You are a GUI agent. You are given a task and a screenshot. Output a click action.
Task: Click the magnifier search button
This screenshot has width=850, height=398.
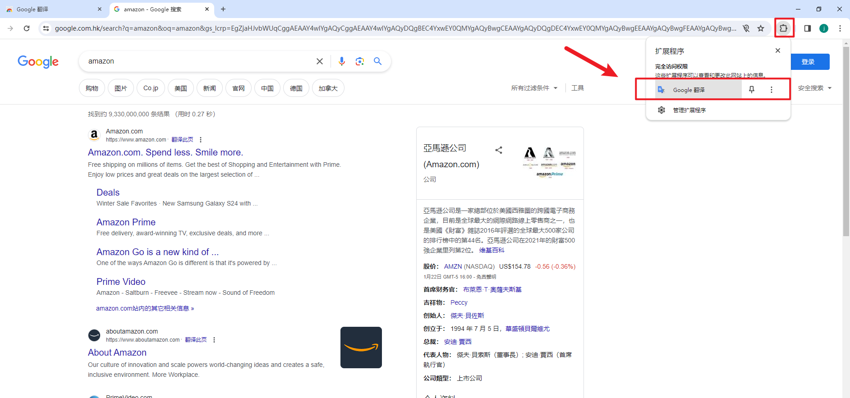[378, 61]
